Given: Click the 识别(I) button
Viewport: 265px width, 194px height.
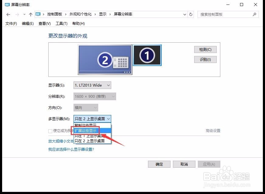Looking at the screenshot, I should (205, 59).
